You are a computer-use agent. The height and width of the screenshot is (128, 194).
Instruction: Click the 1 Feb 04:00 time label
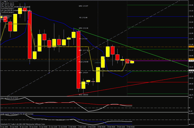click(x=73, y=127)
